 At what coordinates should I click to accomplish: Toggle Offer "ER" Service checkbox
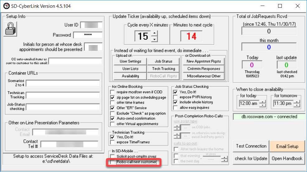point(112,108)
